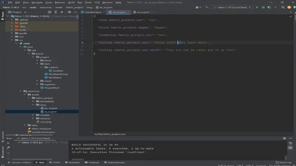Select icon.png in project tree
296x166 pixels.
[44, 122]
